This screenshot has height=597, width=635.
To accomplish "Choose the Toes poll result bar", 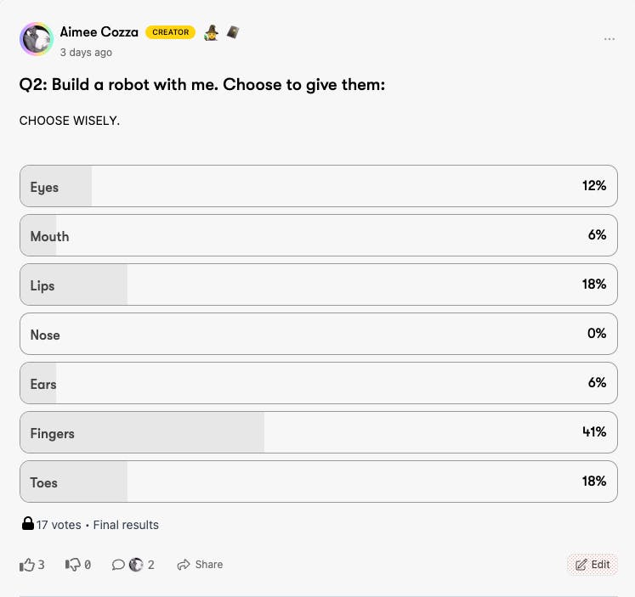I will pyautogui.click(x=319, y=482).
